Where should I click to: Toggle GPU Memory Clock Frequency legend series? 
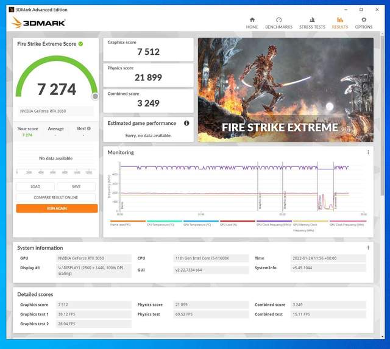click(311, 226)
